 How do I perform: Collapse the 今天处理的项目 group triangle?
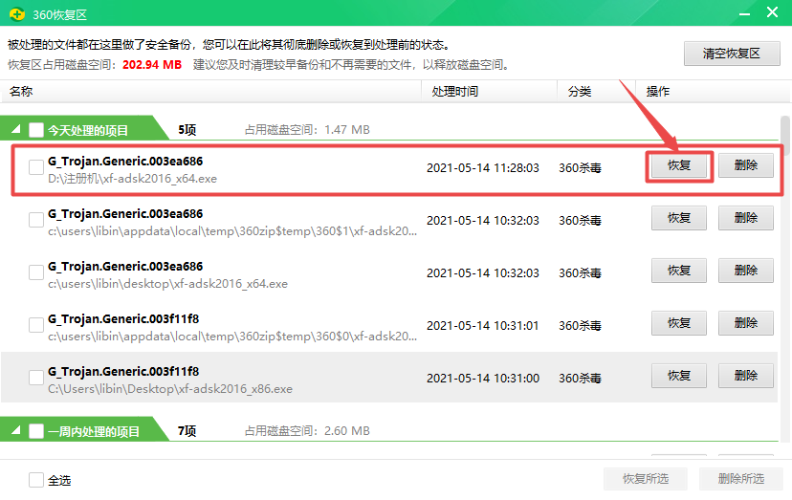[16, 130]
